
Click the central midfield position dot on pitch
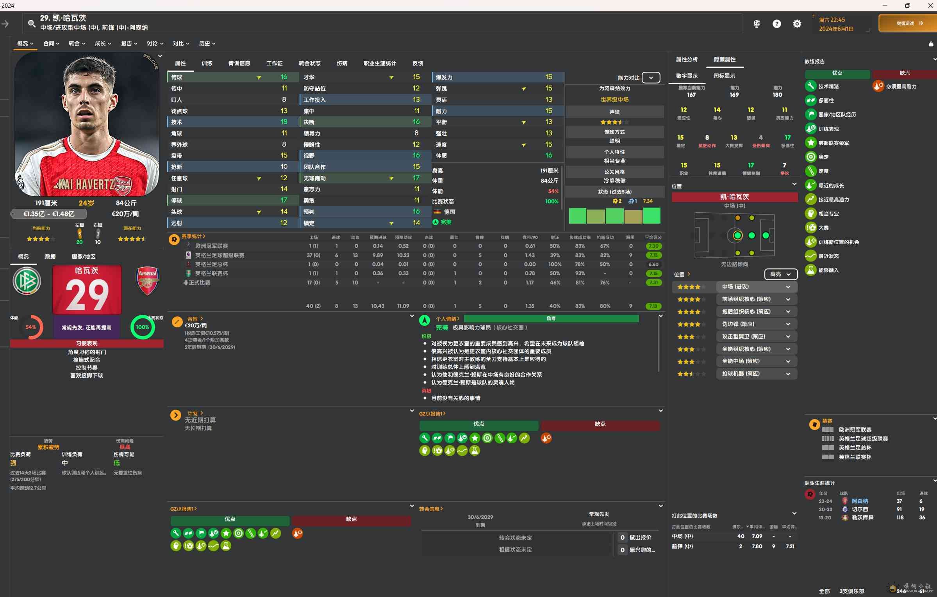point(737,235)
